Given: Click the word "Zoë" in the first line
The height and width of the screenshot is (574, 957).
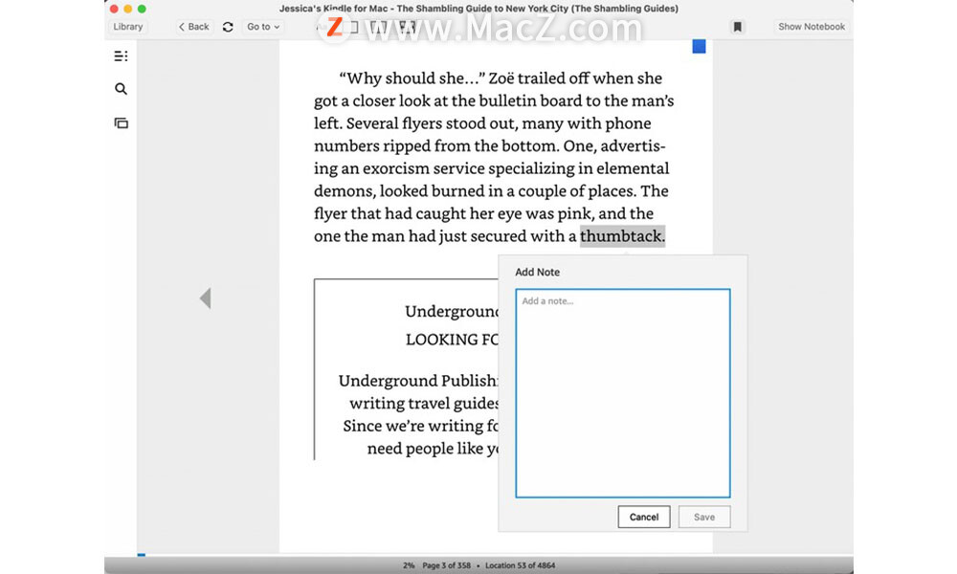Looking at the screenshot, I should point(501,78).
